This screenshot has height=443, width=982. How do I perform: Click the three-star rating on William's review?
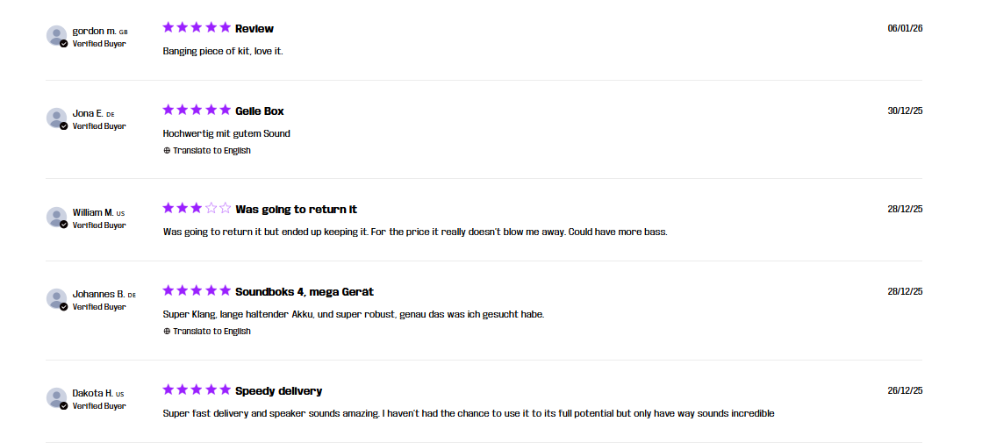(197, 209)
